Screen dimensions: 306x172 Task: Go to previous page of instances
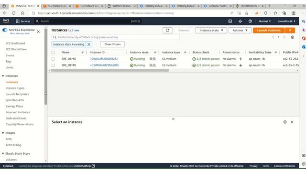pos(273,37)
